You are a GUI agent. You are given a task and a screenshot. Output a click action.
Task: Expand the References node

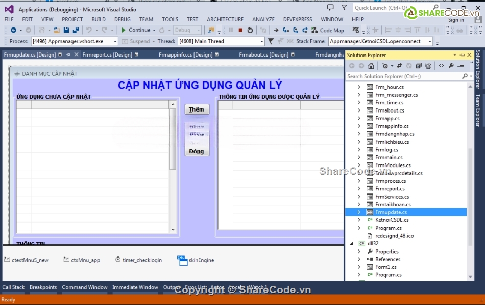pyautogui.click(x=359, y=259)
